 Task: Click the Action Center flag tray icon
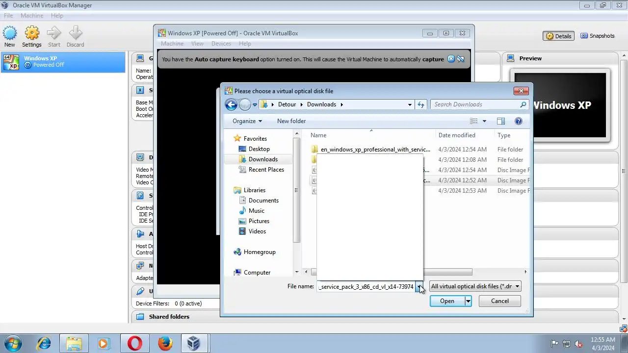coord(555,344)
